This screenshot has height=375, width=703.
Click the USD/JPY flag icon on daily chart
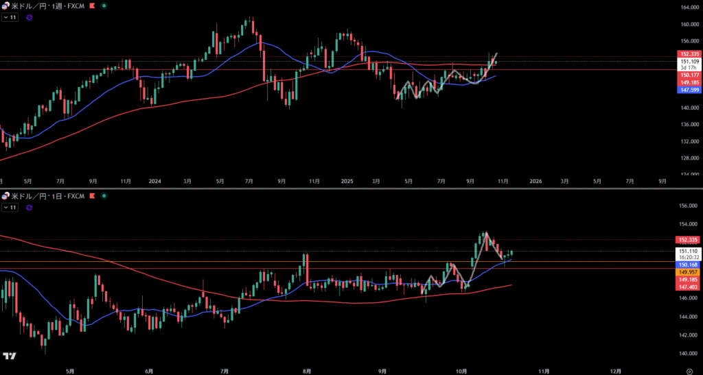tap(5, 196)
